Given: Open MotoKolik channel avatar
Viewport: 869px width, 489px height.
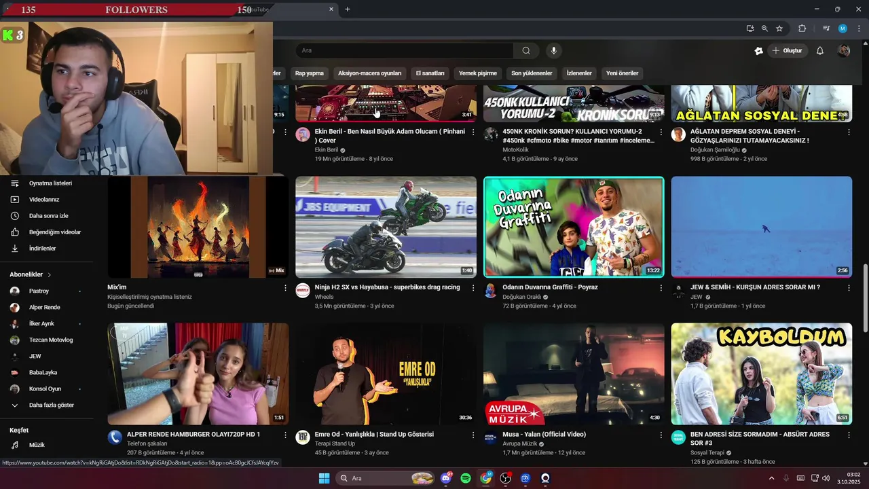Looking at the screenshot, I should (x=490, y=134).
